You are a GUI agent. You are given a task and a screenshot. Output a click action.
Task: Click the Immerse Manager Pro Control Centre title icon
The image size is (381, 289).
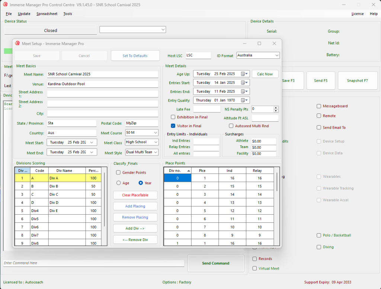(5, 4)
